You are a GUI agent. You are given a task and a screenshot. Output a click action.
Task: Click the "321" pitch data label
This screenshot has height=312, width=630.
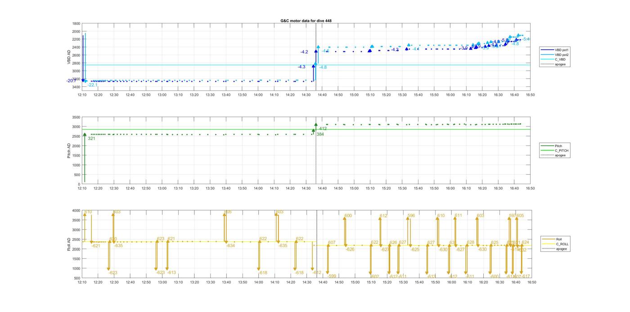91,139
